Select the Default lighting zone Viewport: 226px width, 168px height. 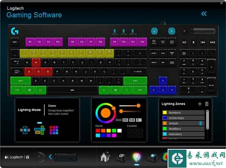(x=183, y=123)
